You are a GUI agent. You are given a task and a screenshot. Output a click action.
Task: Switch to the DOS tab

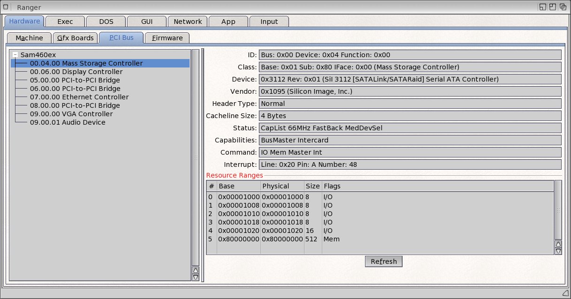(x=106, y=22)
